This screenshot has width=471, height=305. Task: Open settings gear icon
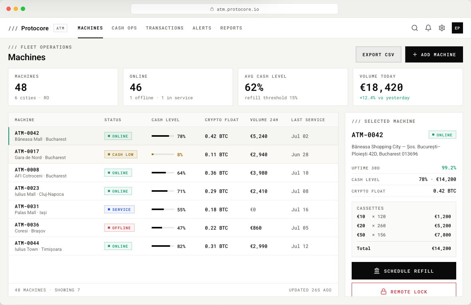441,28
